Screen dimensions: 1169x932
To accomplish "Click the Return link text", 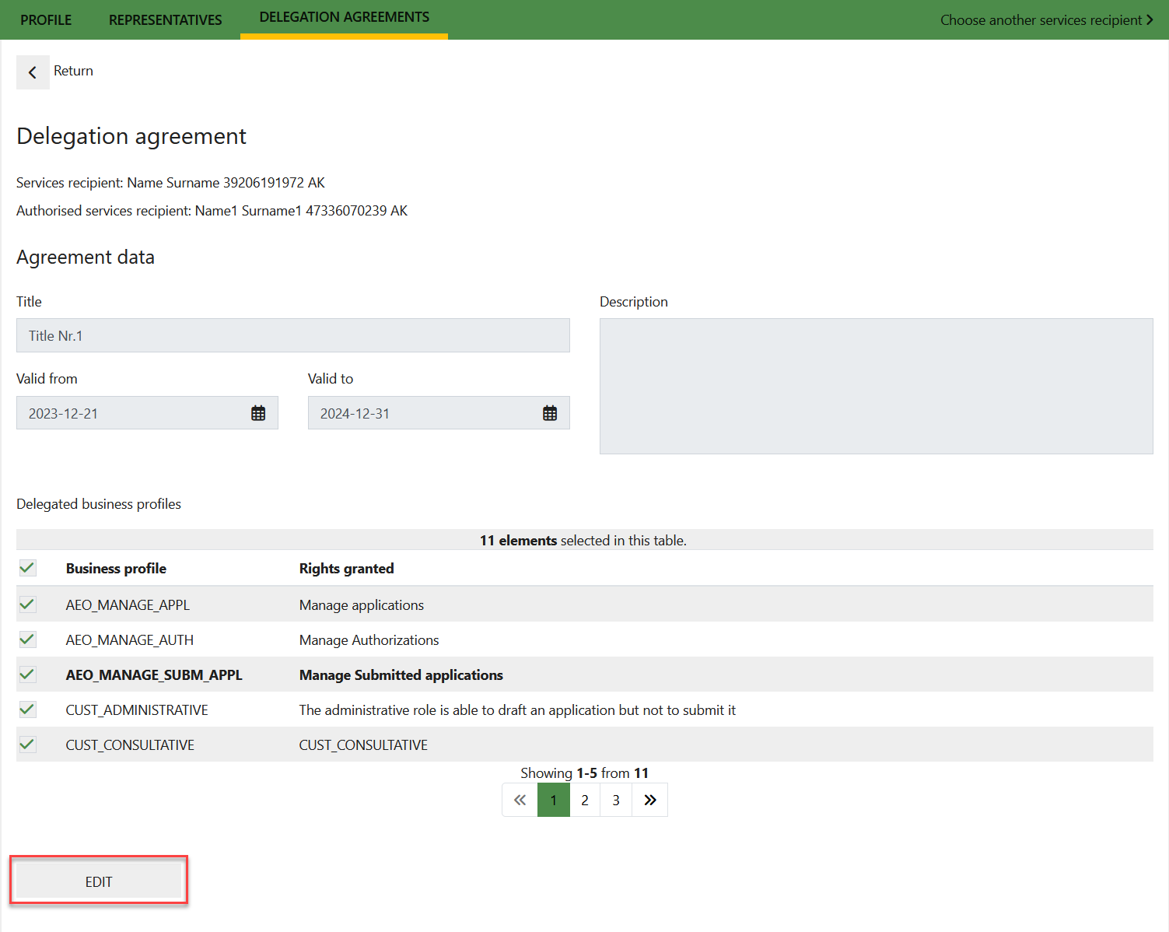I will [x=73, y=71].
